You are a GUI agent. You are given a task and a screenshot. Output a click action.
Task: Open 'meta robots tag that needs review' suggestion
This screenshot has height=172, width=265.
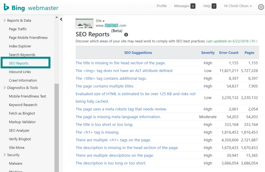click(x=121, y=109)
